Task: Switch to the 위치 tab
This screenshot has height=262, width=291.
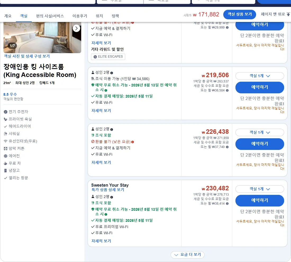Action: click(99, 16)
